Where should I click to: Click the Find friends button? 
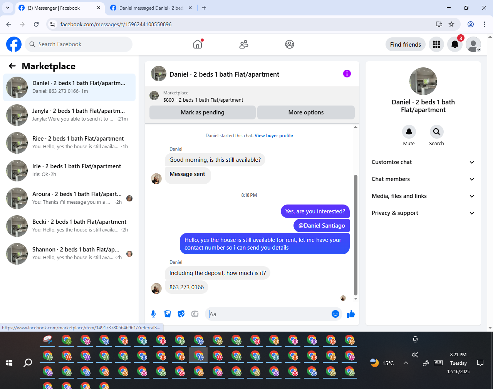(x=406, y=44)
